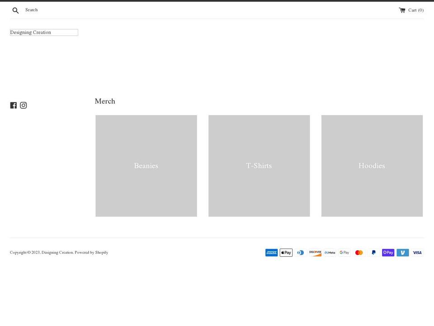Screen dimensions: 434x326
Task: Click the Visa payment icon
Action: (x=417, y=252)
